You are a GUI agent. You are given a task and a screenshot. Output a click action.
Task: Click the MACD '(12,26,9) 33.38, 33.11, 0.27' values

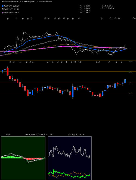click(x=36, y=135)
